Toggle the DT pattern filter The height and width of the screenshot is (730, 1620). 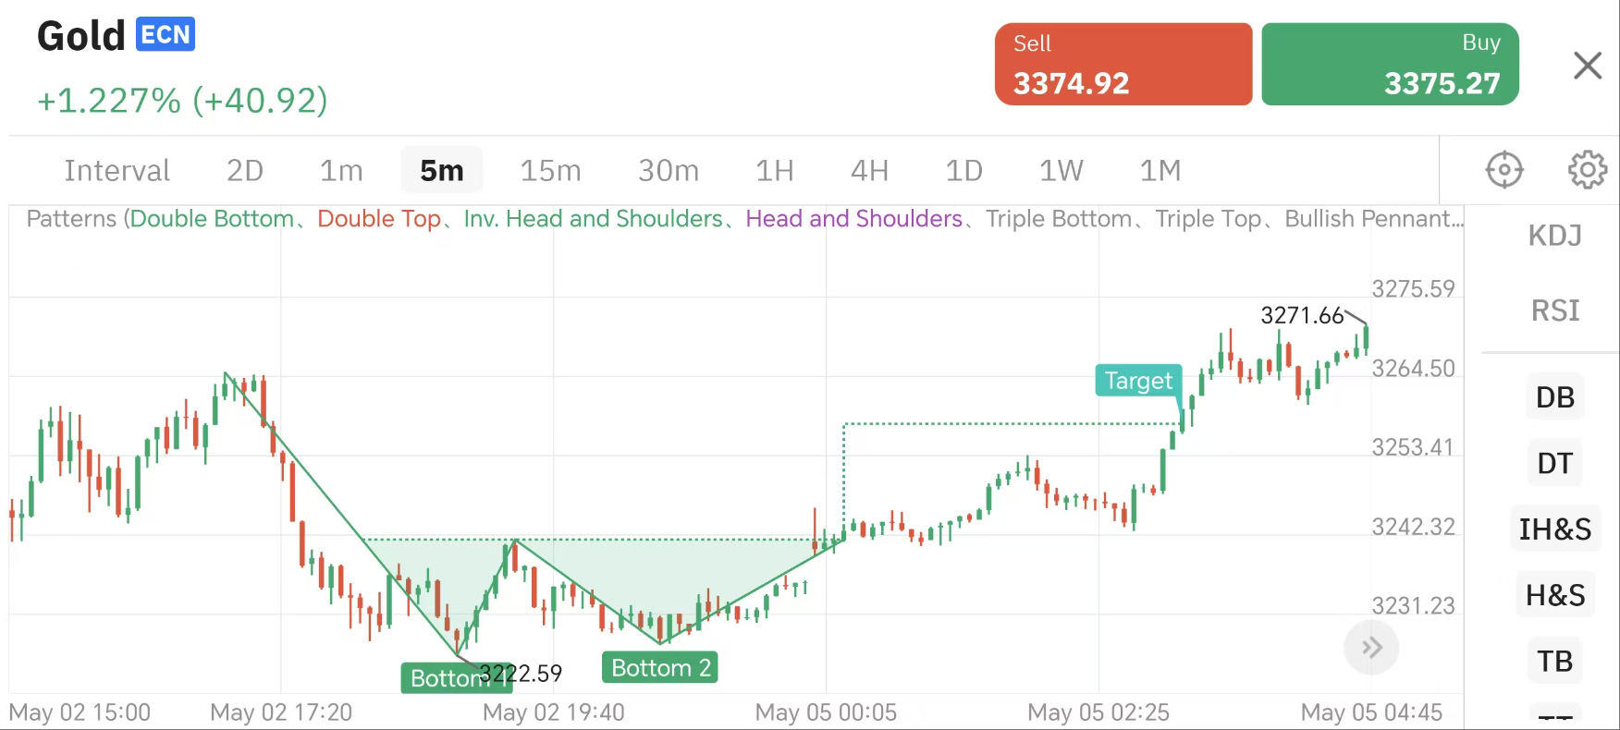click(1554, 463)
